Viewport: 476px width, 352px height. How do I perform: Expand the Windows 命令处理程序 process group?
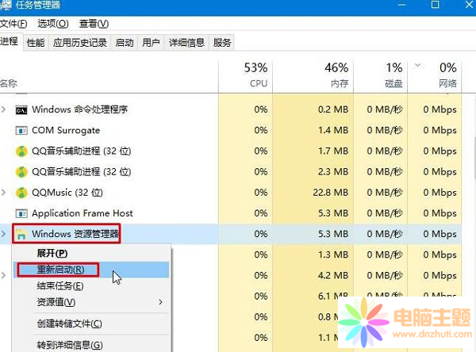coord(4,109)
